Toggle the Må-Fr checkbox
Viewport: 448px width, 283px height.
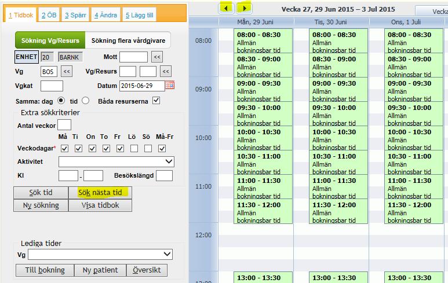click(162, 148)
